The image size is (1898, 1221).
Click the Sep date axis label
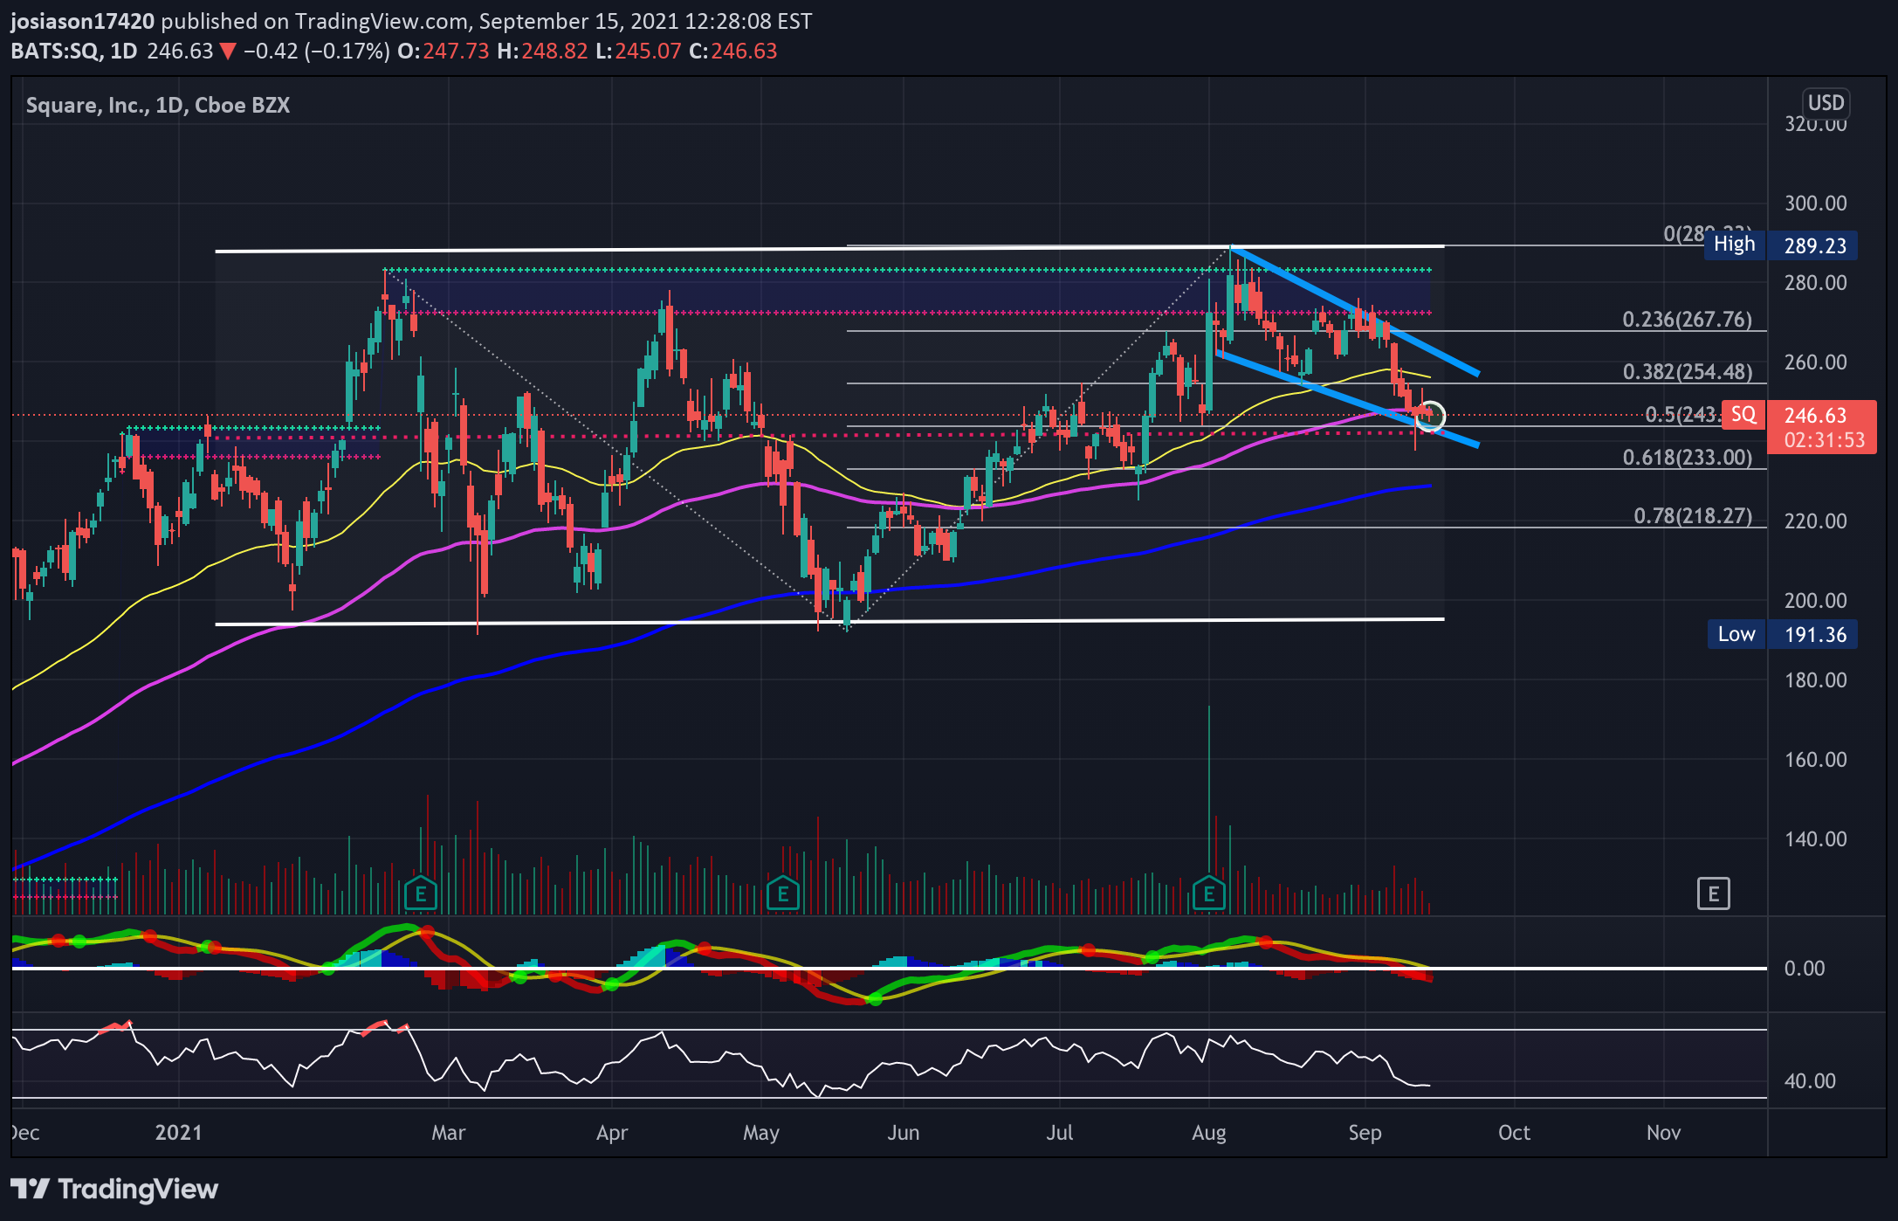1365,1133
